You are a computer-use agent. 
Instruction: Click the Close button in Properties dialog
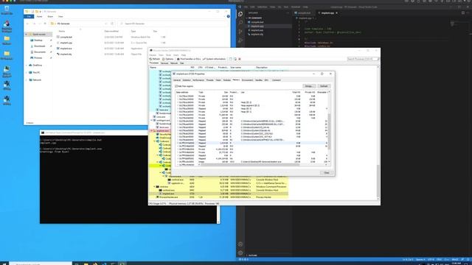[x=326, y=173]
